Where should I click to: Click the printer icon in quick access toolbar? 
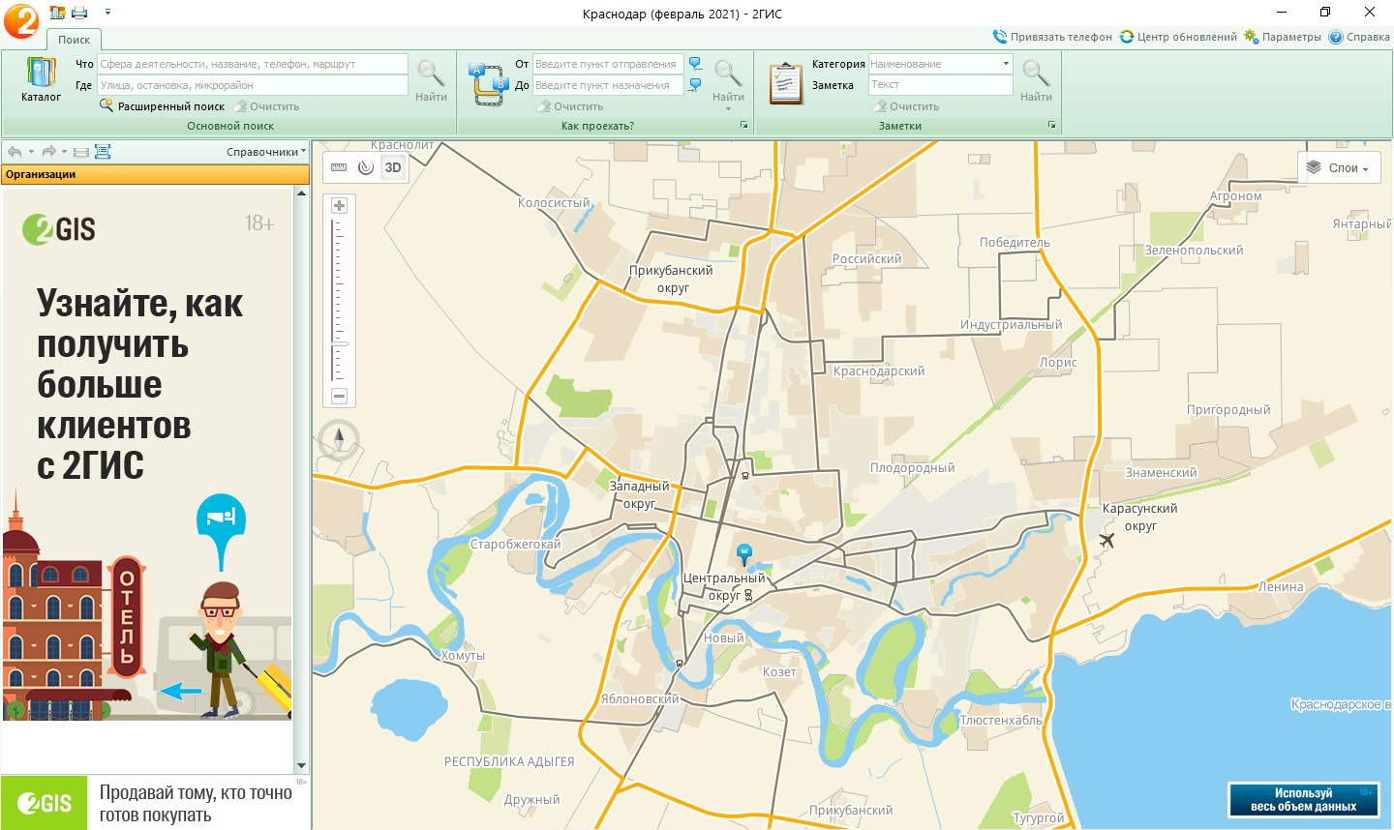tap(79, 13)
